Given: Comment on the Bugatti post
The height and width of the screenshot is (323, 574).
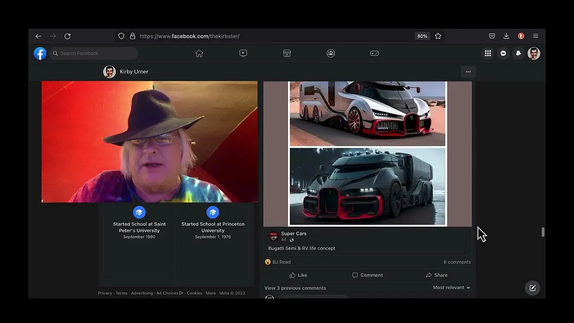Looking at the screenshot, I should click(x=367, y=275).
